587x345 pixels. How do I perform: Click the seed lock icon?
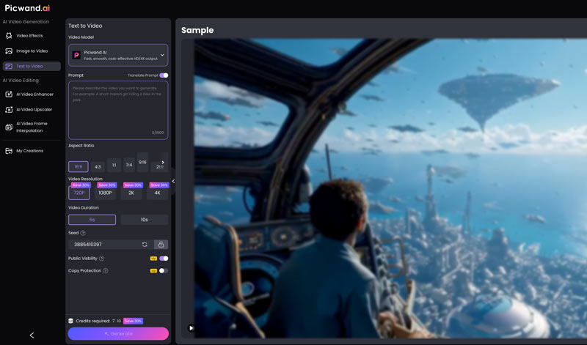pos(161,245)
